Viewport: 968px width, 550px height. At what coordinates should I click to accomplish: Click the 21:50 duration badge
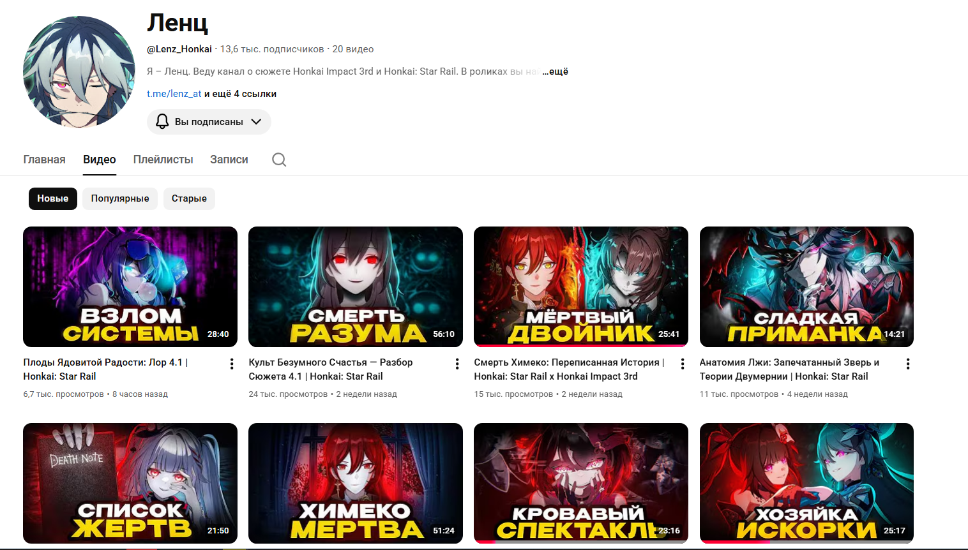[x=218, y=531]
